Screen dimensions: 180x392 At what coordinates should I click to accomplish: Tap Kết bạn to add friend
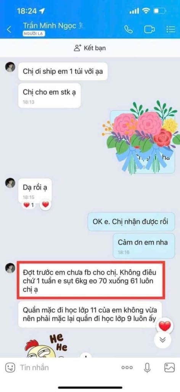click(90, 48)
